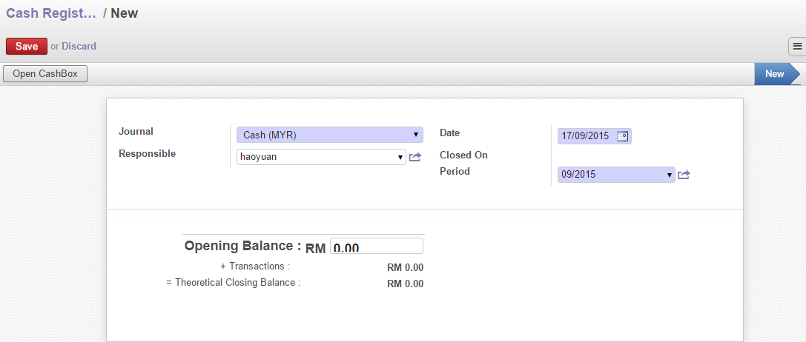This screenshot has width=806, height=342.
Task: Click the Date label
Action: pyautogui.click(x=450, y=133)
